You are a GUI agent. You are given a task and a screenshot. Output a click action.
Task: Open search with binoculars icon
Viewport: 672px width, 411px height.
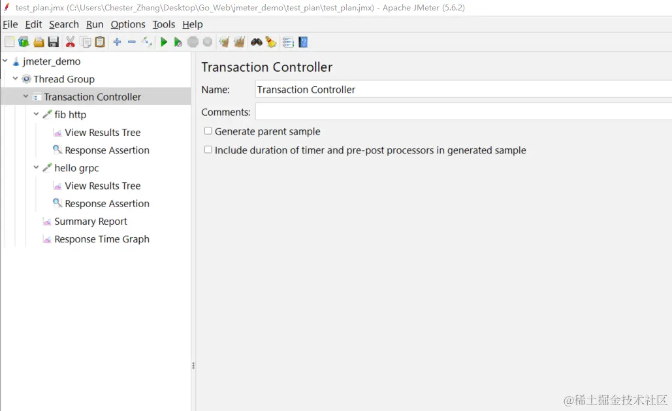[x=256, y=42]
